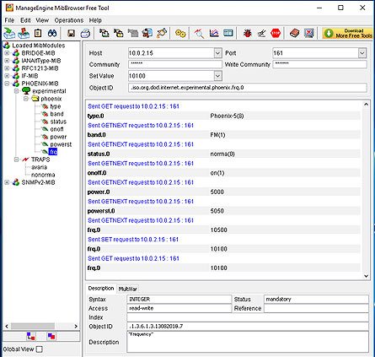The image size is (375, 357).
Task: Select the Description tab
Action: (x=101, y=289)
